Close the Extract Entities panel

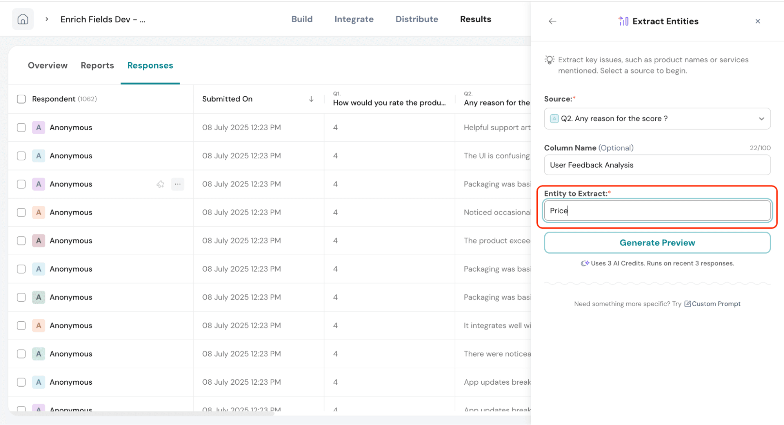click(x=757, y=21)
